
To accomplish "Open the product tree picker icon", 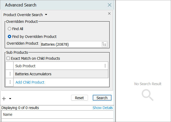I will (x=104, y=44).
